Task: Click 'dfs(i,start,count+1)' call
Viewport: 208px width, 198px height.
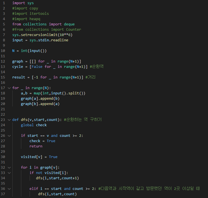Action: (x=57, y=178)
